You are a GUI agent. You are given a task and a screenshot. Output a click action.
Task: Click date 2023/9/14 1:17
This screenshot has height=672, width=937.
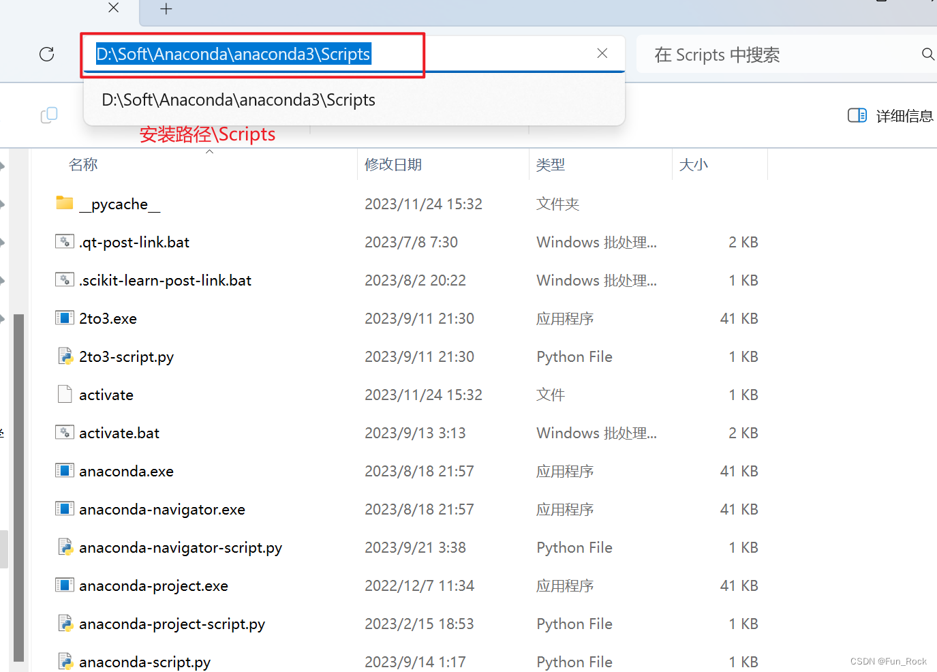coord(416,662)
